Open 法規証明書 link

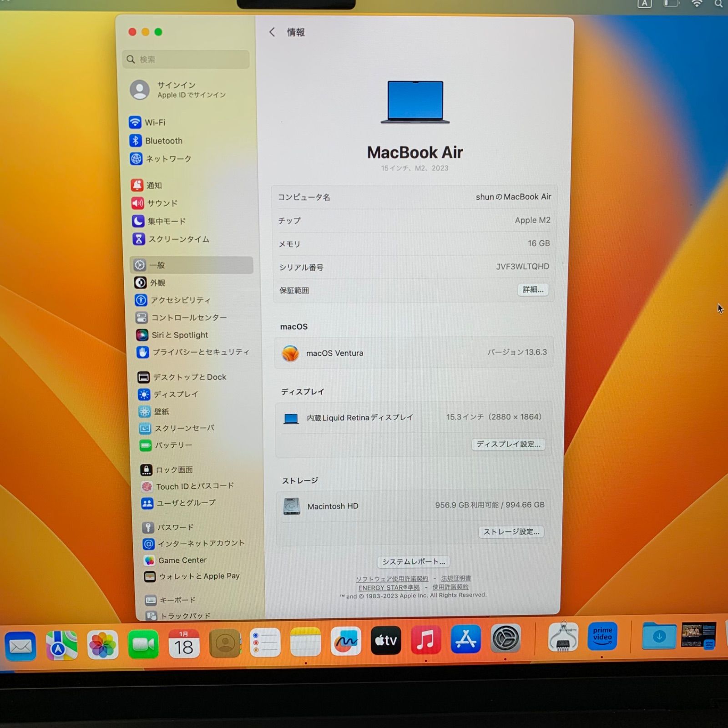pyautogui.click(x=456, y=578)
